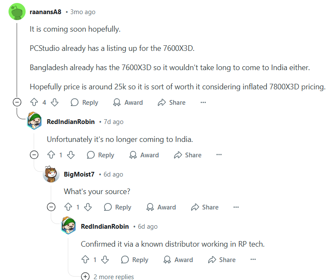Viewport: 331px width, 280px height.
Task: Award the "known distributor working in RP tech" comment
Action: coord(178,259)
